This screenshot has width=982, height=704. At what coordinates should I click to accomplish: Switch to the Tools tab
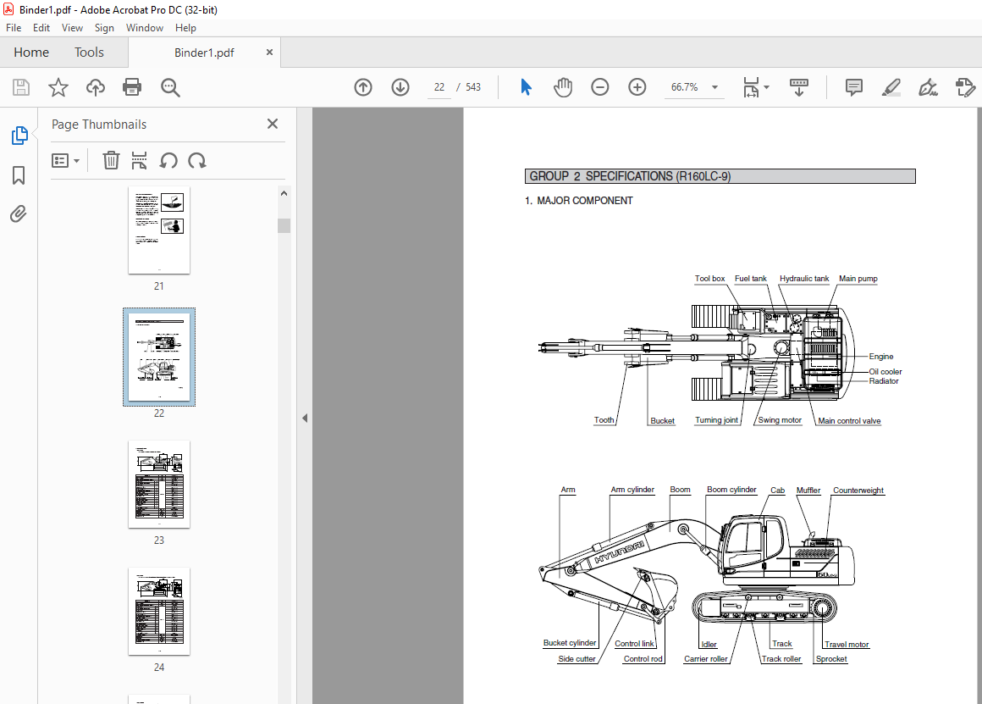point(89,52)
